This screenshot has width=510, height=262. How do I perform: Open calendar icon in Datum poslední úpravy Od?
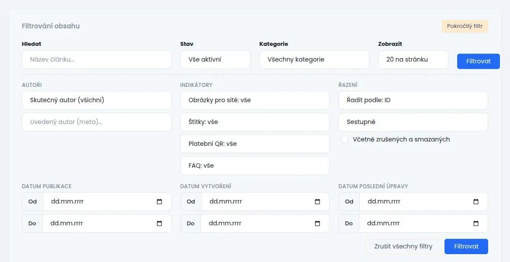[476, 201]
